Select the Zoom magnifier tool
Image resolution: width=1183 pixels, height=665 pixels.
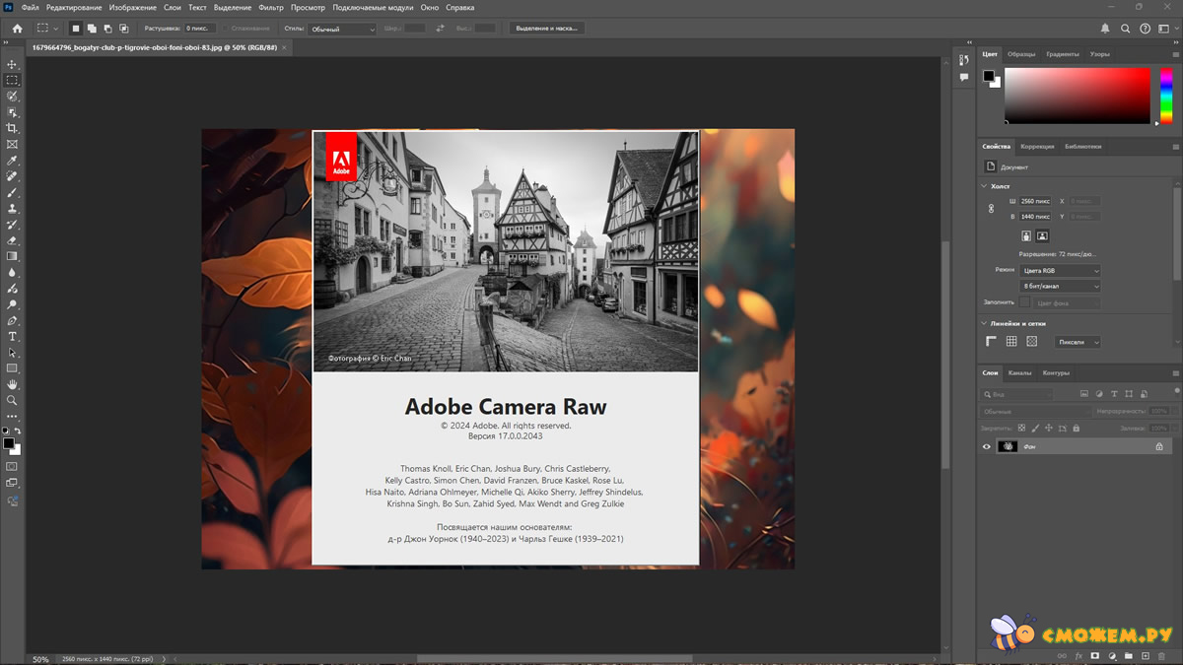(12, 400)
